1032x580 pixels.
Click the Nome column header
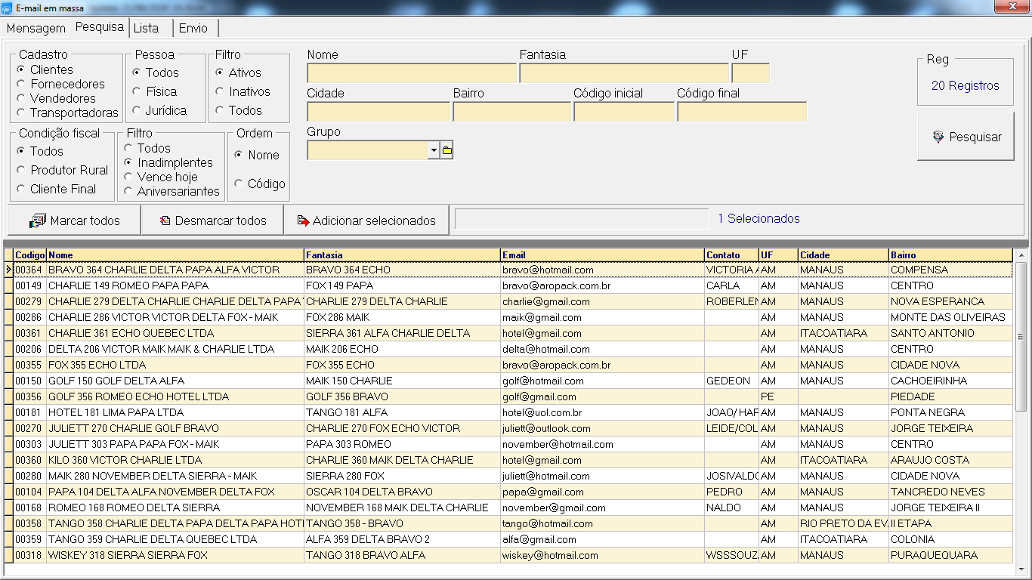pos(175,255)
